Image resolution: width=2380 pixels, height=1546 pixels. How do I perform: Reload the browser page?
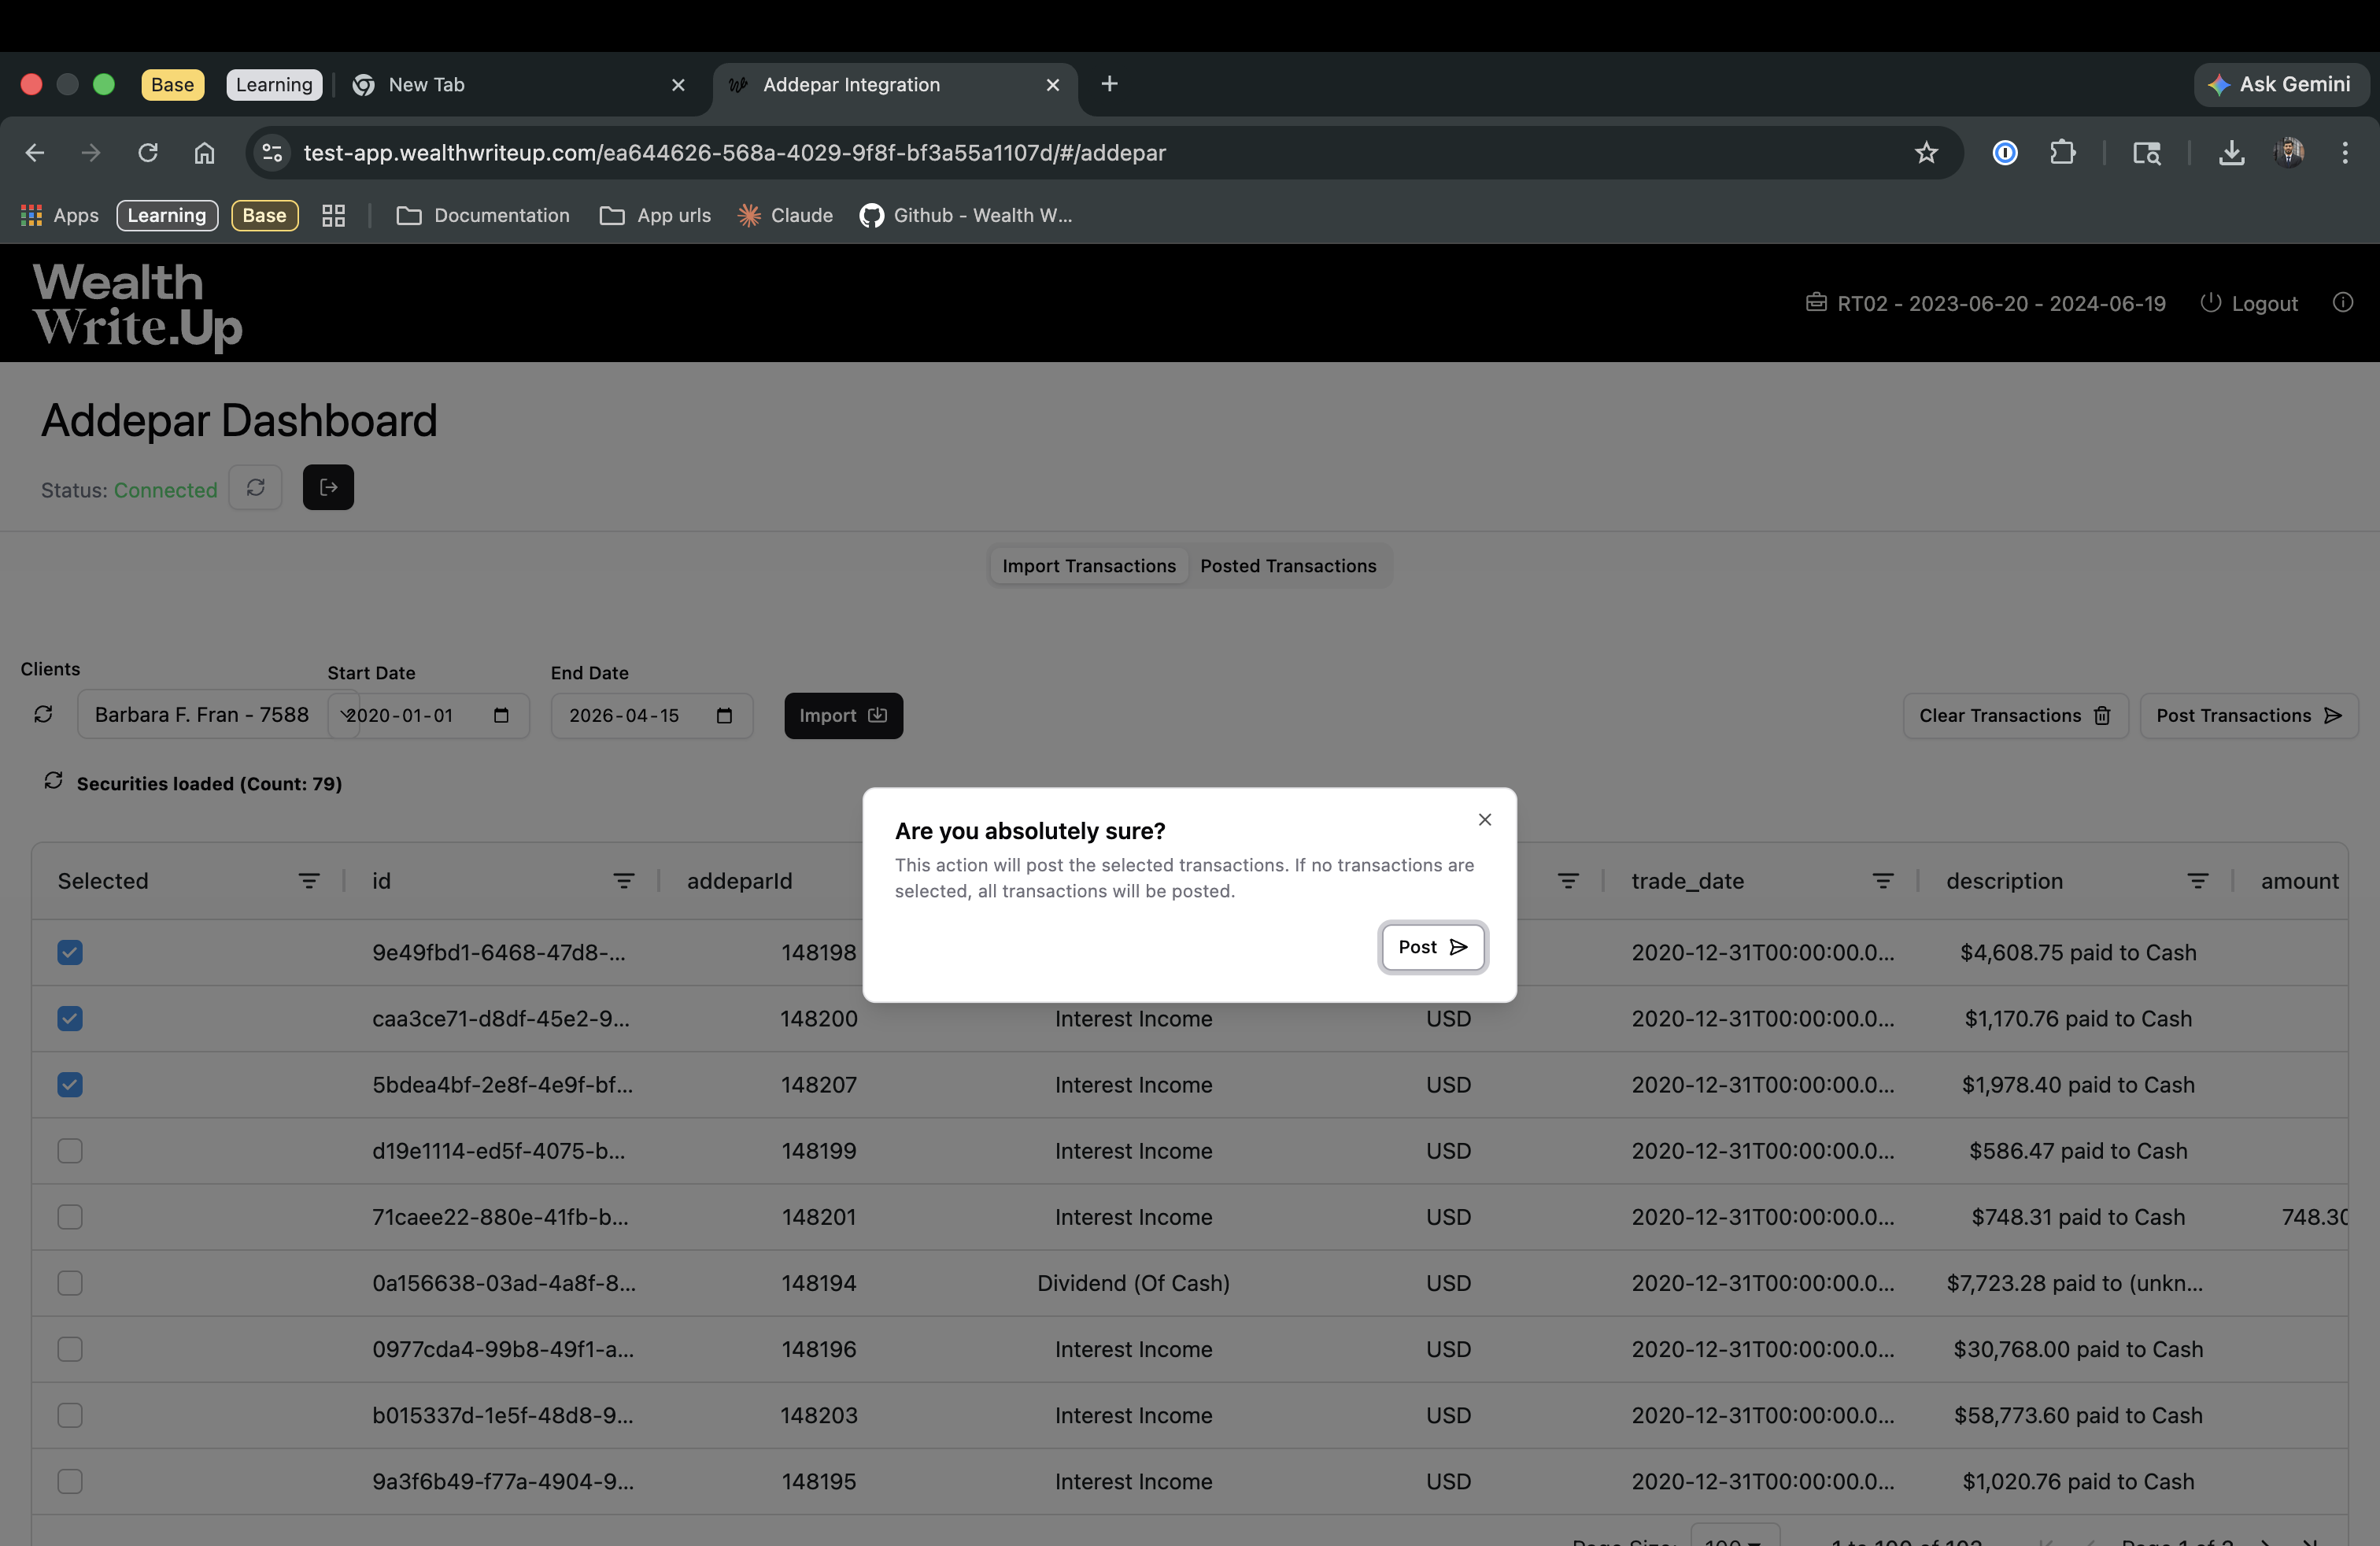(148, 152)
